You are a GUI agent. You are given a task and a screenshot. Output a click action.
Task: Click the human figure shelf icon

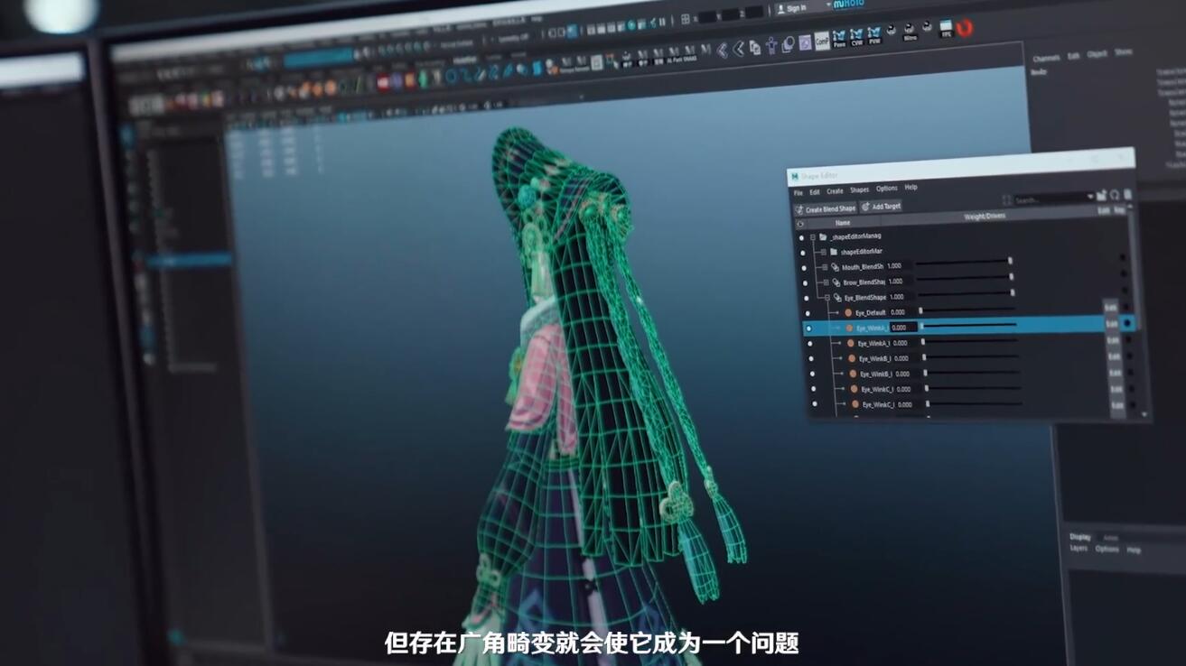(771, 44)
